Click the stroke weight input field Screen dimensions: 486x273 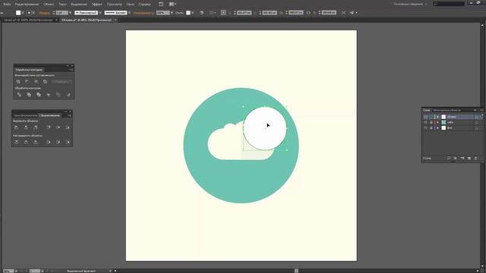[x=62, y=13]
